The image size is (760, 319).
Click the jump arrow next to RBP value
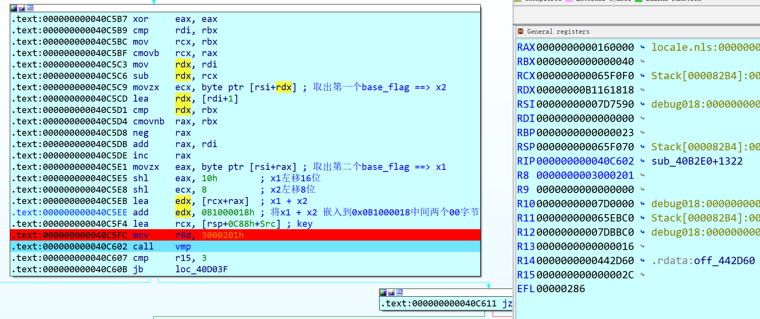[x=643, y=132]
